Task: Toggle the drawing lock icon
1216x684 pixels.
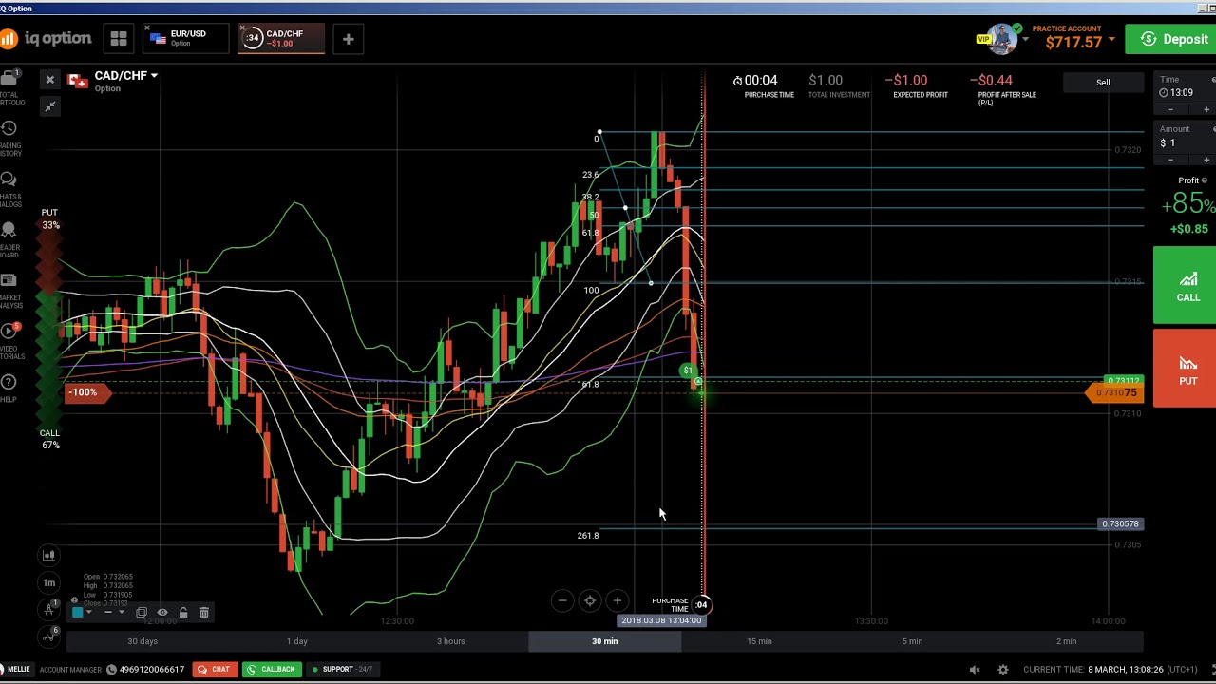Action: click(x=183, y=613)
